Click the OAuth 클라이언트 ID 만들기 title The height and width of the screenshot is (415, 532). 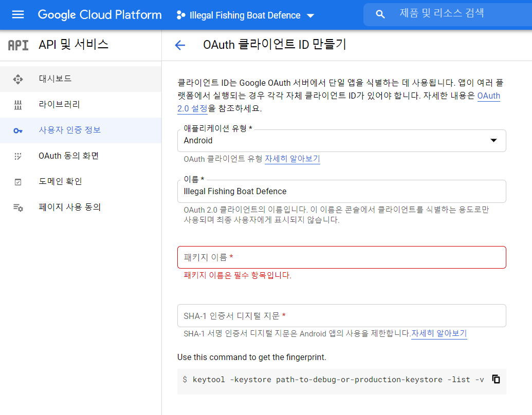click(x=274, y=44)
